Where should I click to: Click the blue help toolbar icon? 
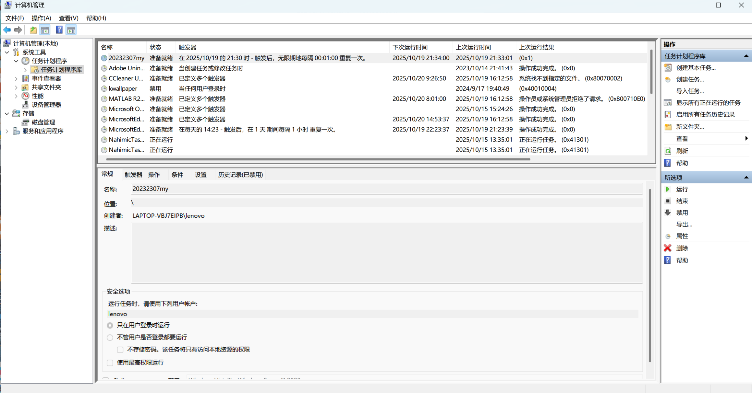coord(59,30)
